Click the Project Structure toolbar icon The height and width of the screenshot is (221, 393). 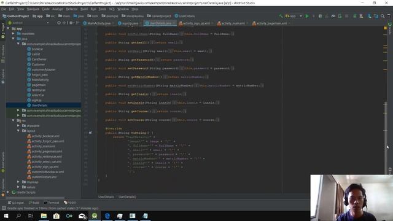(x=376, y=16)
